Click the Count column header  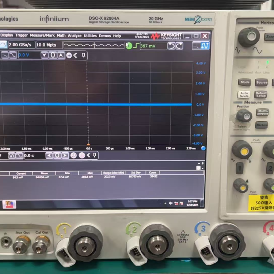(153, 172)
